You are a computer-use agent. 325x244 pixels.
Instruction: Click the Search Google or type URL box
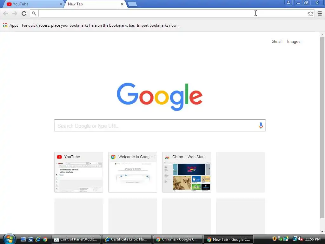tap(160, 125)
